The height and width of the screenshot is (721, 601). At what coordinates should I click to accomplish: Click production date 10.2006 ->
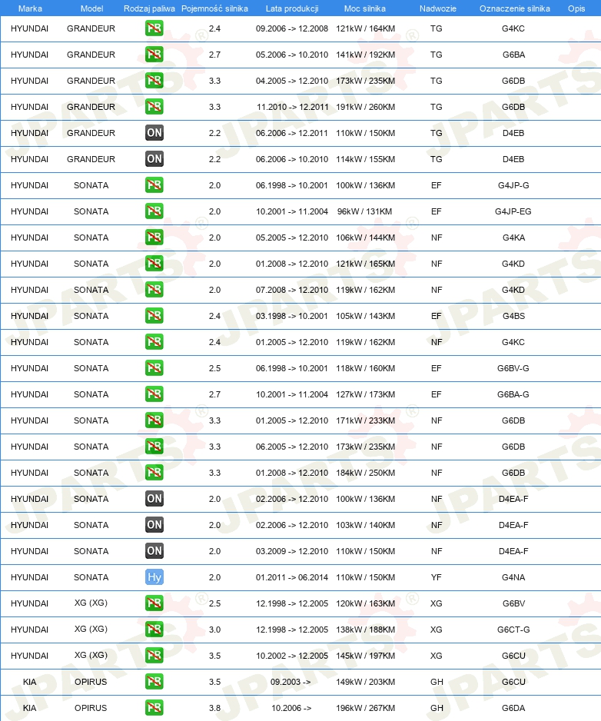point(291,708)
